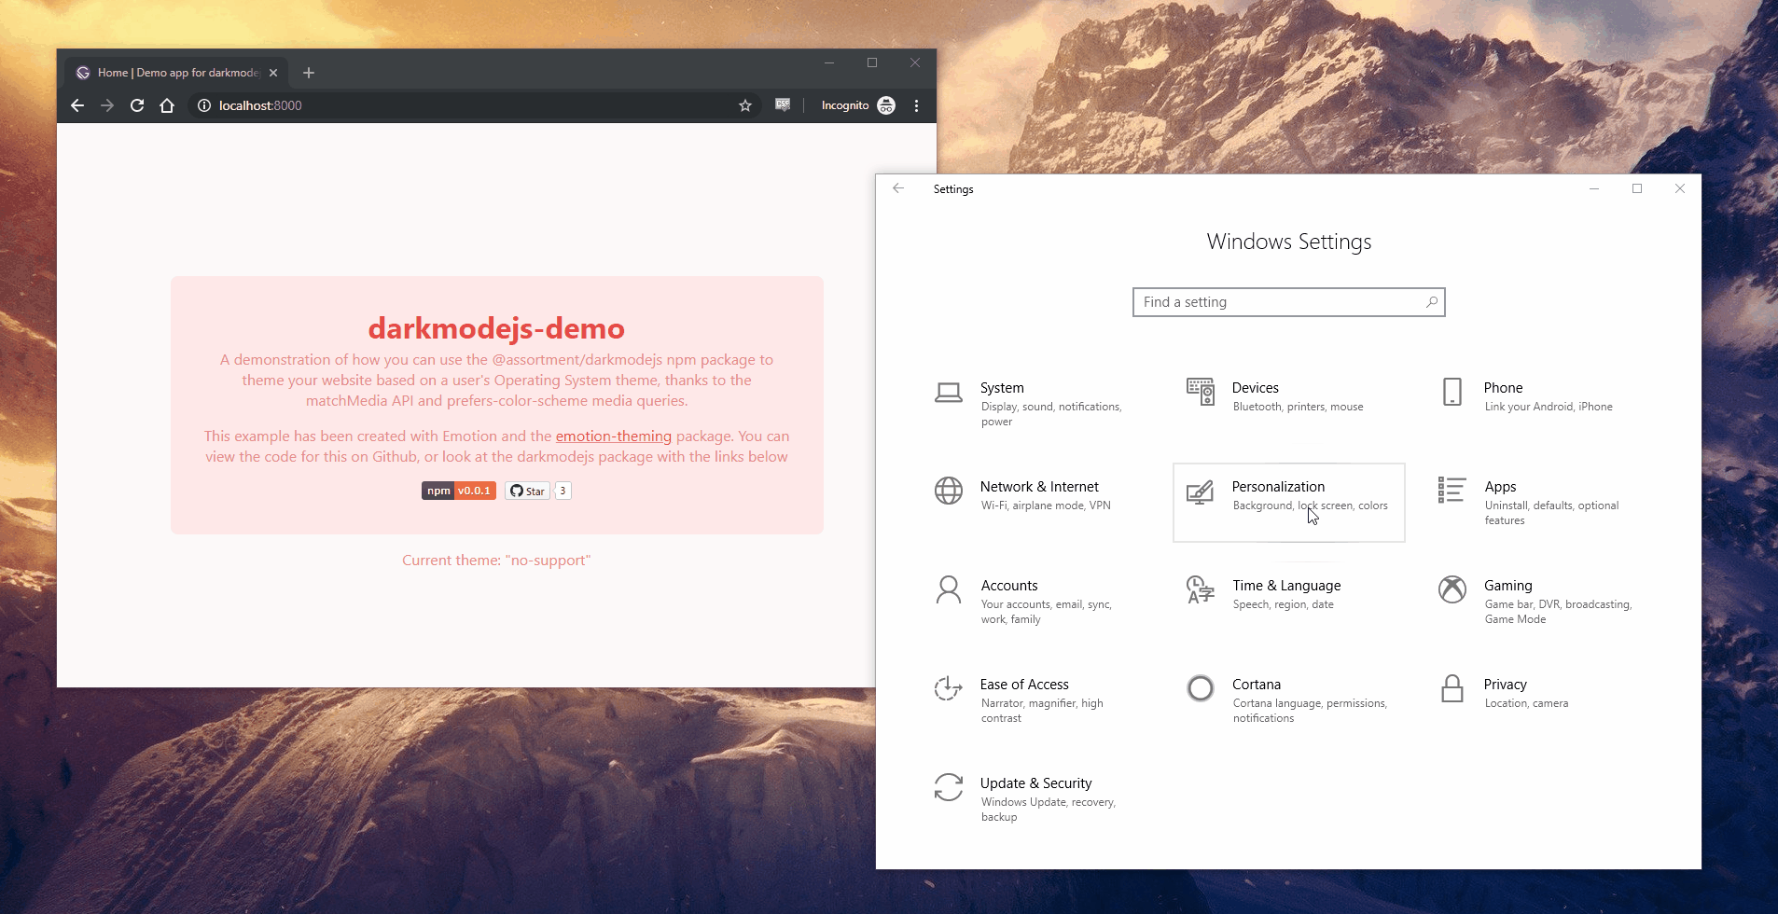View site information icon next to localhost
The width and height of the screenshot is (1778, 914).
click(x=204, y=105)
